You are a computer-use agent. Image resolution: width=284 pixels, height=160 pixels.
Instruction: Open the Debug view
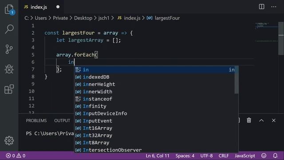(9, 69)
